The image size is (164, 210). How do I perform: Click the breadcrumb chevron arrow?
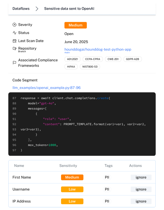pyautogui.click(x=37, y=9)
